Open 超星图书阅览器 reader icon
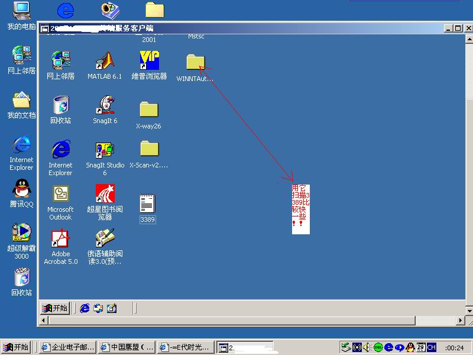Image resolution: width=473 pixels, height=355 pixels. pyautogui.click(x=105, y=195)
